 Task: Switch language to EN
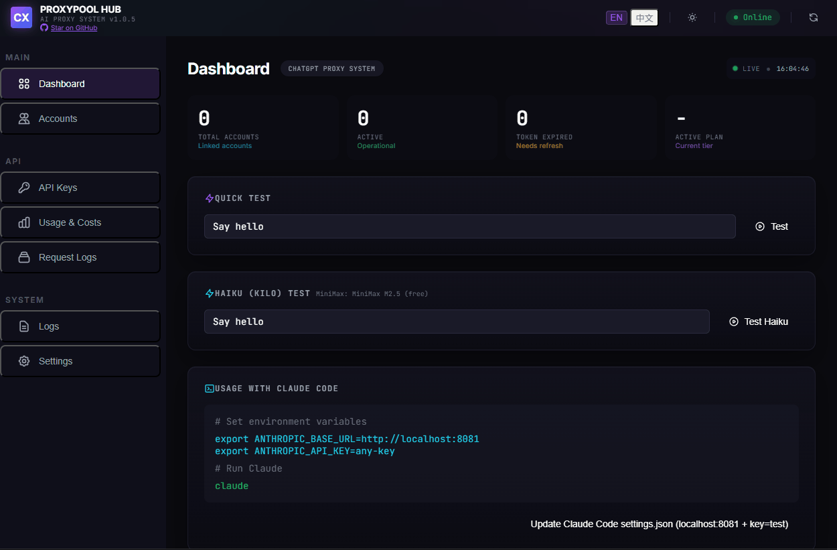[617, 17]
